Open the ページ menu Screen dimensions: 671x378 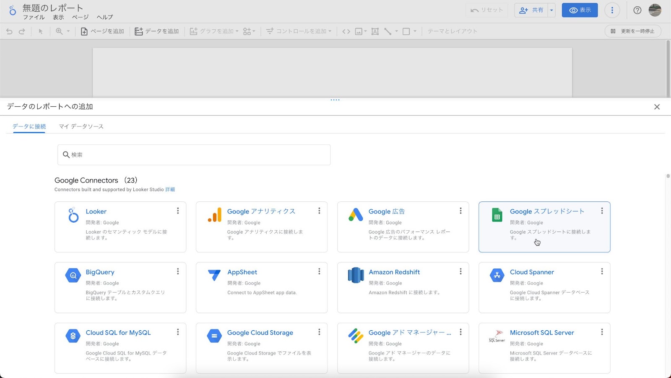(x=80, y=17)
